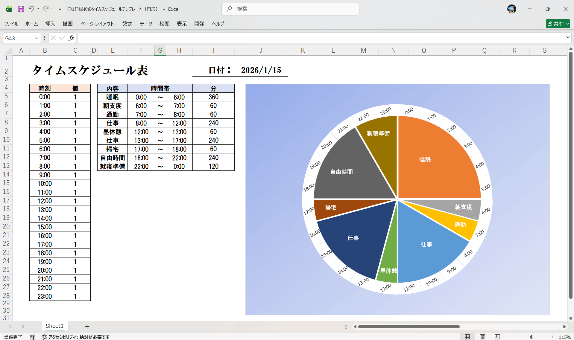This screenshot has height=340, width=574.
Task: Click the macro recording icon in status bar
Action: pyautogui.click(x=33, y=336)
